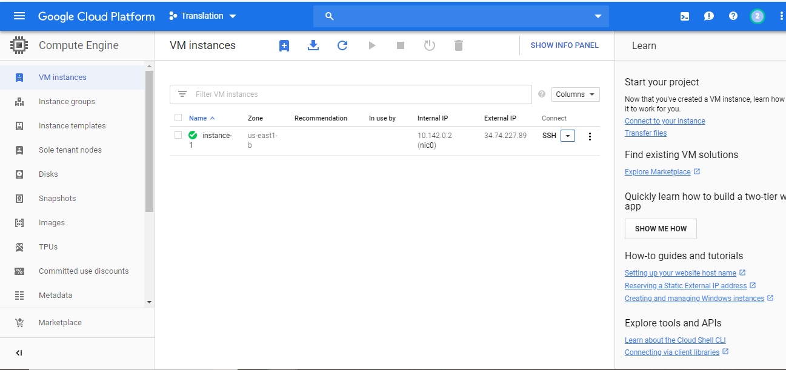786x370 pixels.
Task: Open the help question mark icon
Action: (733, 16)
